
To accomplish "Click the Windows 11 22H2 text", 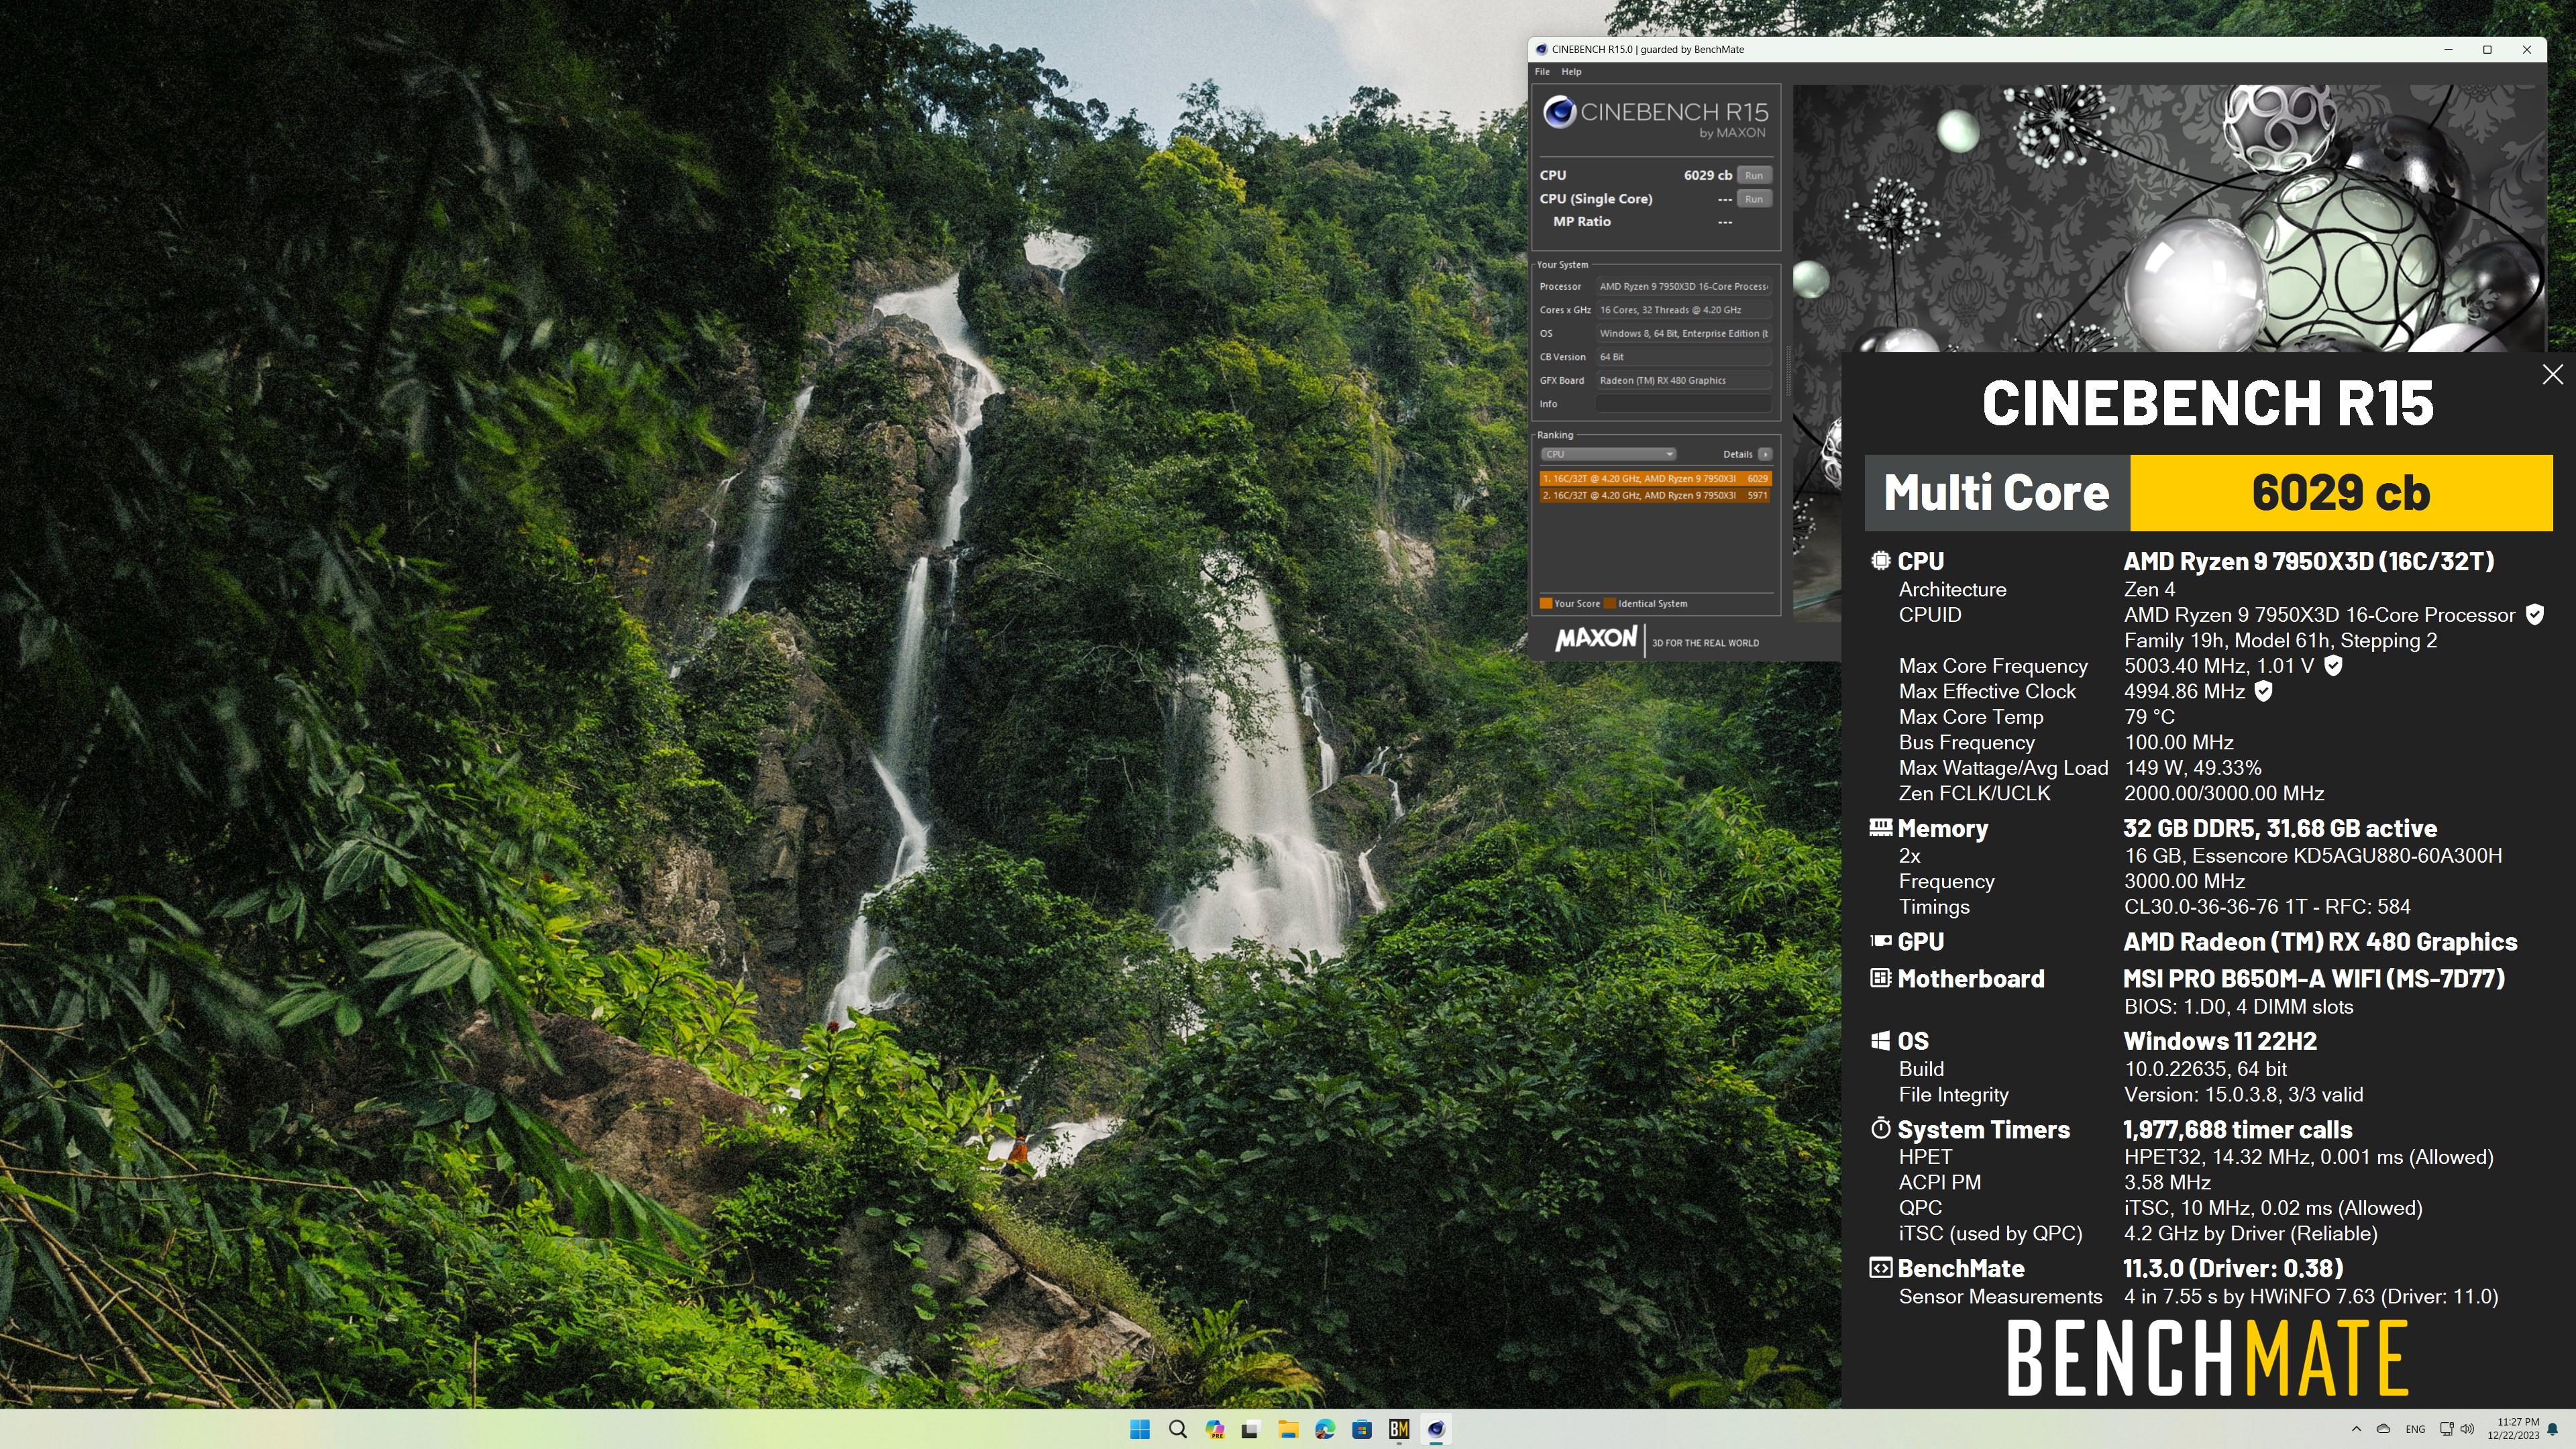I will click(2220, 1041).
